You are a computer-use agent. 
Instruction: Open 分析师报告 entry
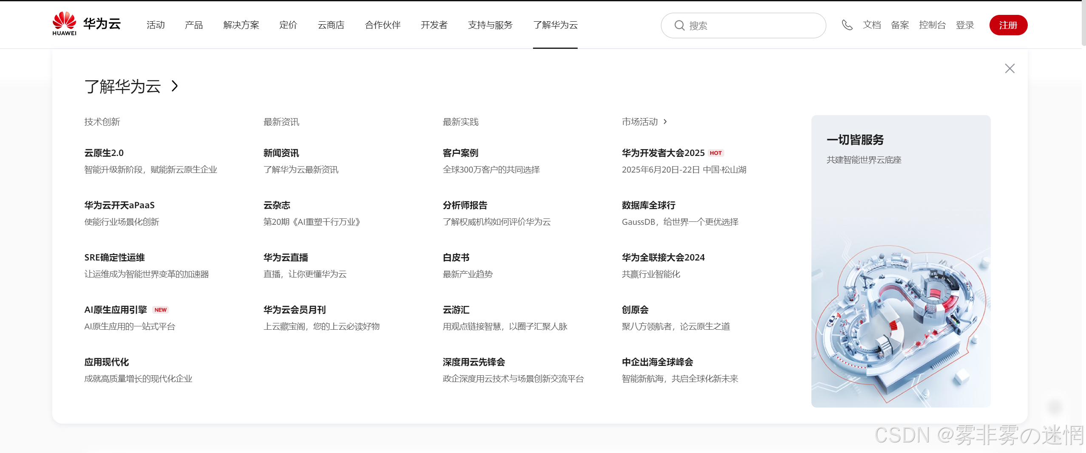(465, 205)
